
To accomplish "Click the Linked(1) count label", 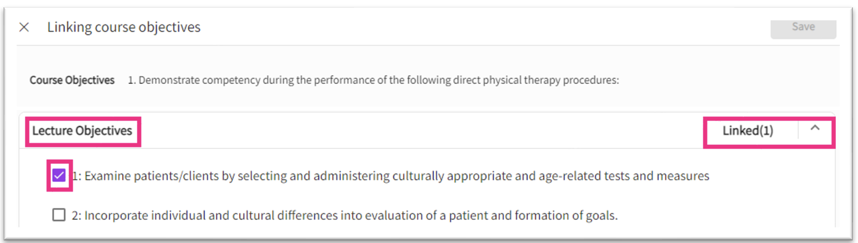I will pos(747,131).
